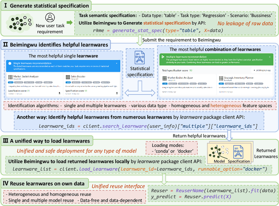
Task: Click Sales Booster grid icon
Action: pyautogui.click(x=68, y=77)
